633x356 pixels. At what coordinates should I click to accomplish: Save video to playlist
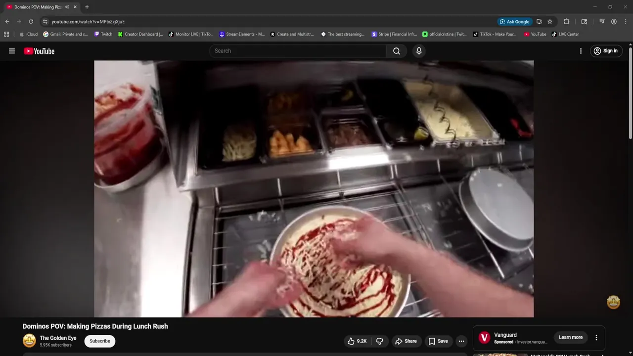[438, 341]
